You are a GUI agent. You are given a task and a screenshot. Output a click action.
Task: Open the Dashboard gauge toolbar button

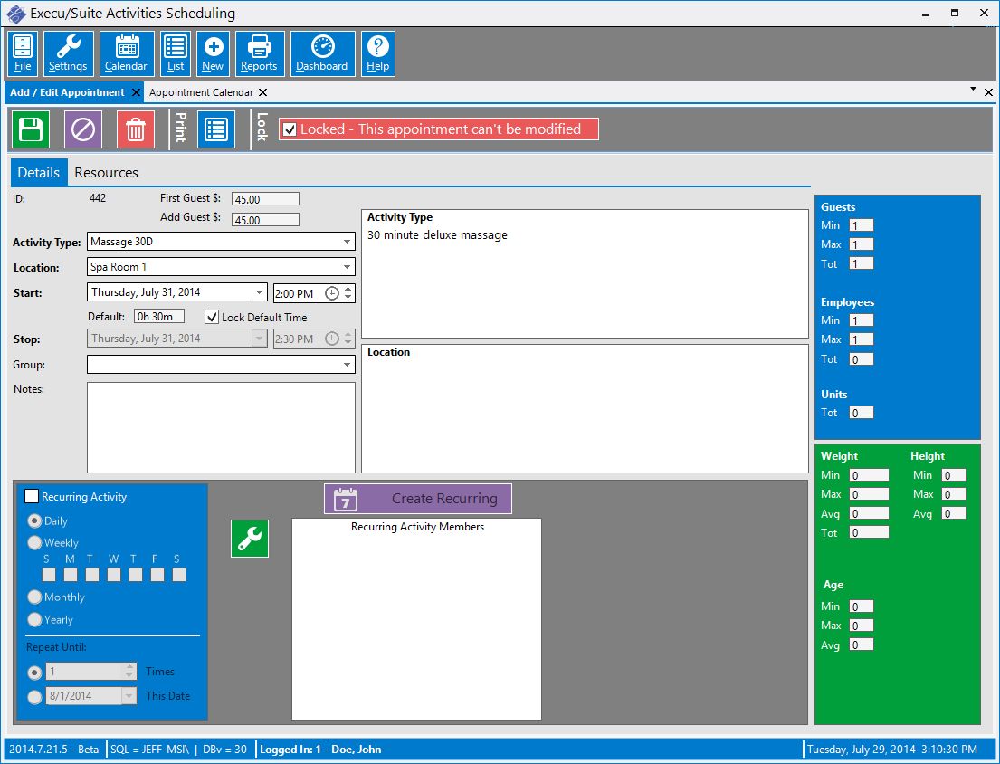pos(322,53)
